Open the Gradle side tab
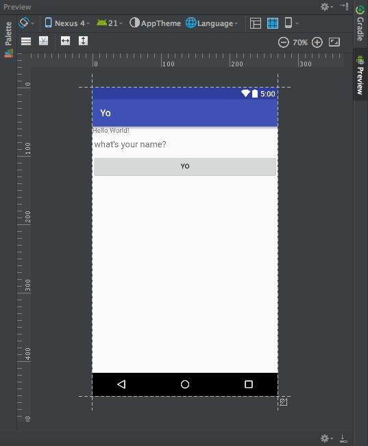Screen dimensions: 368x446 (x=360, y=24)
